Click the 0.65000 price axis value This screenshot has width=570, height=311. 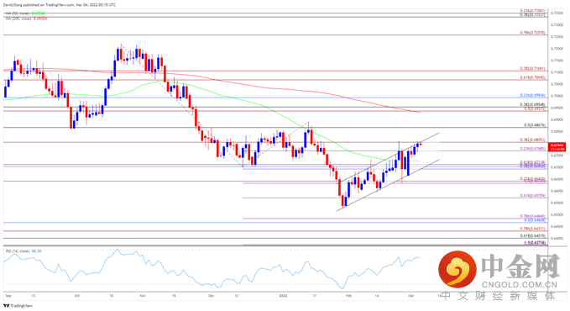click(x=557, y=214)
